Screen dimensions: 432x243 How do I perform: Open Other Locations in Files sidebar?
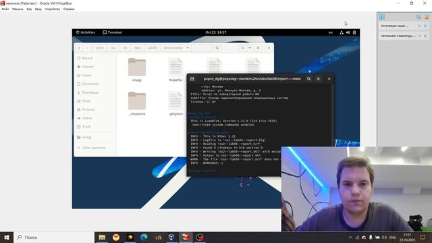pyautogui.click(x=95, y=148)
